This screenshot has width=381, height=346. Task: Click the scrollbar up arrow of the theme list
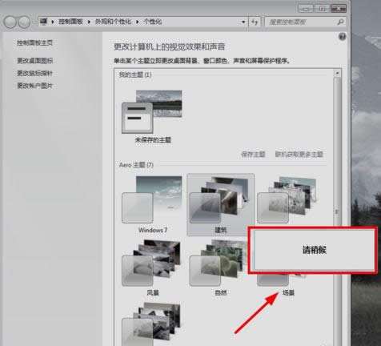click(x=337, y=73)
